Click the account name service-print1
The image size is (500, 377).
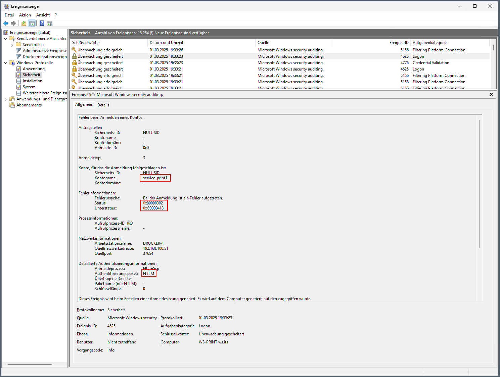(155, 178)
